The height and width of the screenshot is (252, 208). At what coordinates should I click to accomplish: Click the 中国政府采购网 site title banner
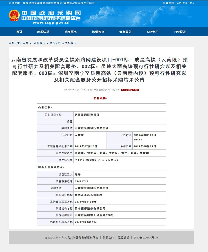[x=51, y=16]
